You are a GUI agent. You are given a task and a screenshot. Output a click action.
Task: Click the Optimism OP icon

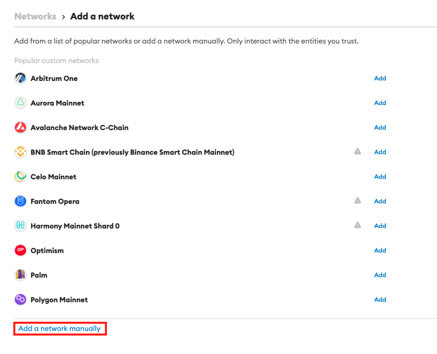pyautogui.click(x=20, y=251)
